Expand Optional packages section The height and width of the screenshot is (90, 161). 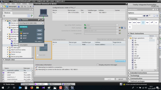[129, 81]
